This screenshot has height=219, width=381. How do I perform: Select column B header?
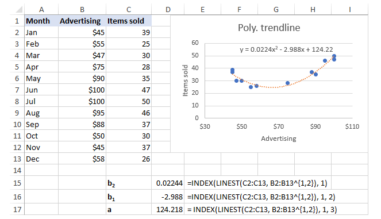82,9
